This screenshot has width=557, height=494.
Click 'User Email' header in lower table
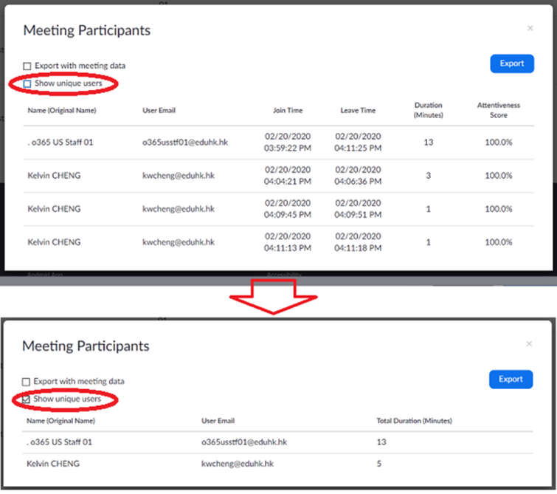(x=218, y=421)
